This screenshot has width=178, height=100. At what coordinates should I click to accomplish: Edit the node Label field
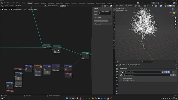pos(105,14)
